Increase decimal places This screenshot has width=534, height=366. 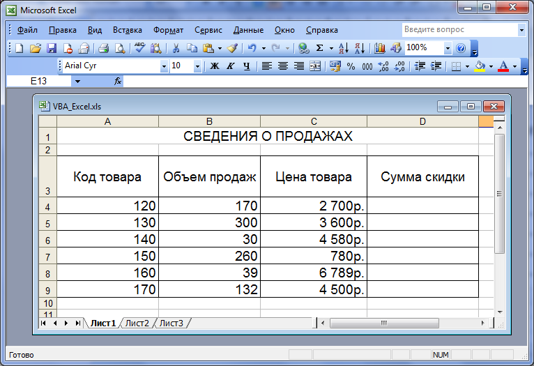[x=383, y=66]
